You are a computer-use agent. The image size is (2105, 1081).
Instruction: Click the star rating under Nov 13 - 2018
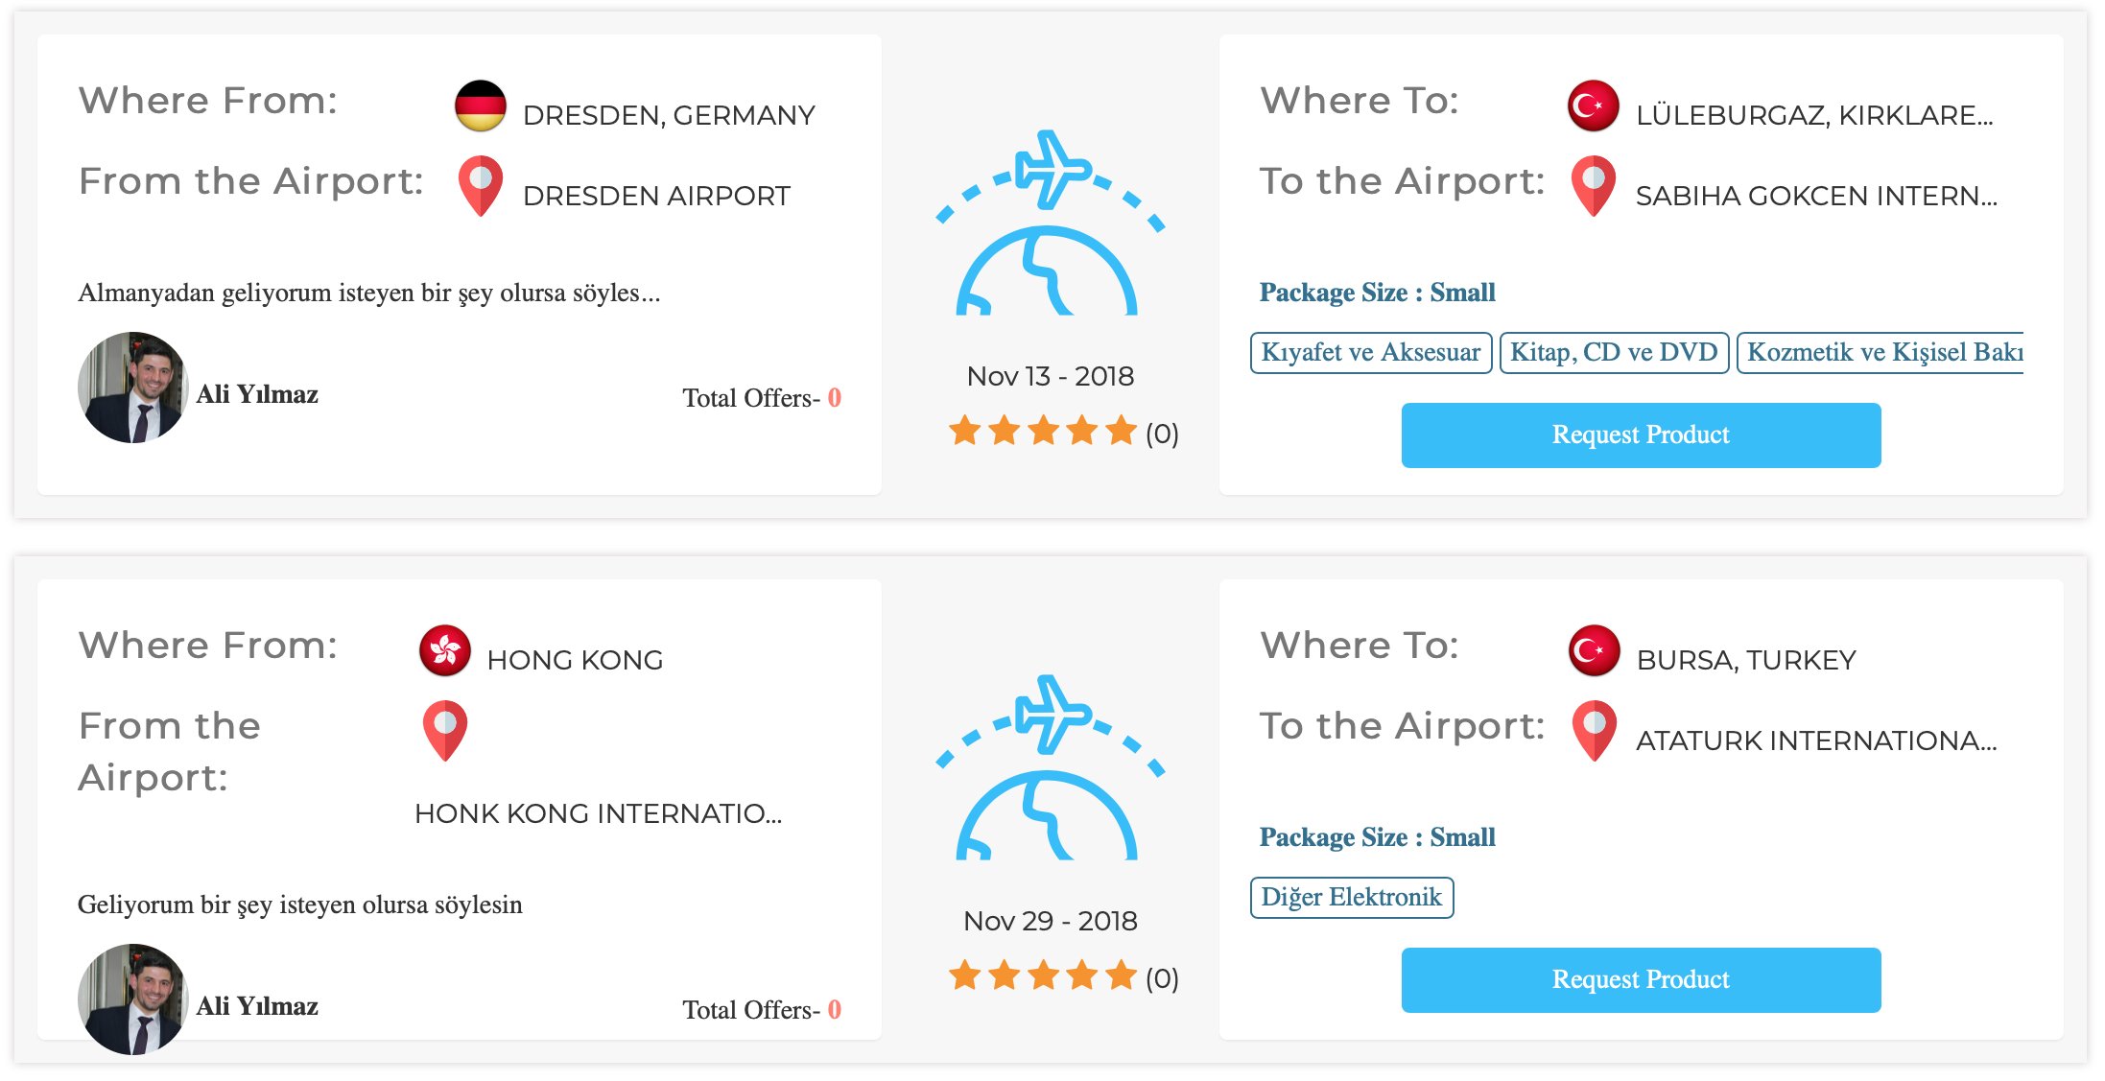1043,432
